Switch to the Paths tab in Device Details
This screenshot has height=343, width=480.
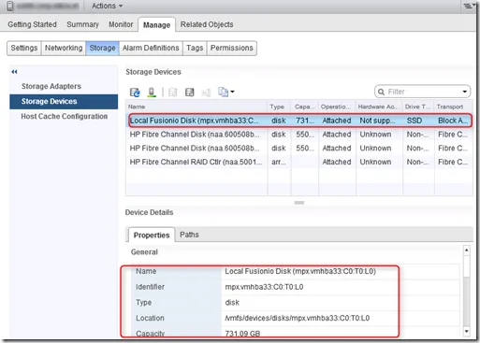pyautogui.click(x=189, y=235)
